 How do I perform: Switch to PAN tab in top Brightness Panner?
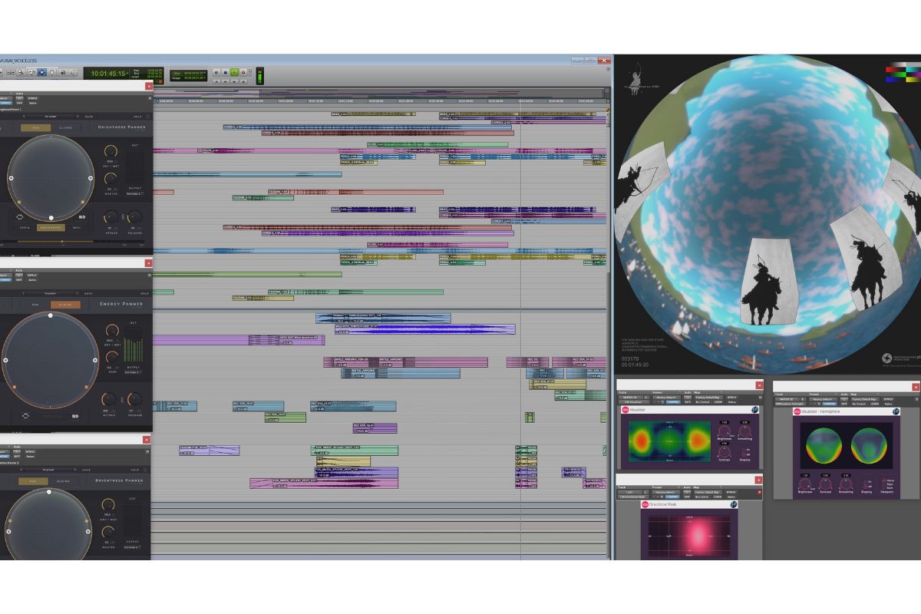(x=35, y=128)
